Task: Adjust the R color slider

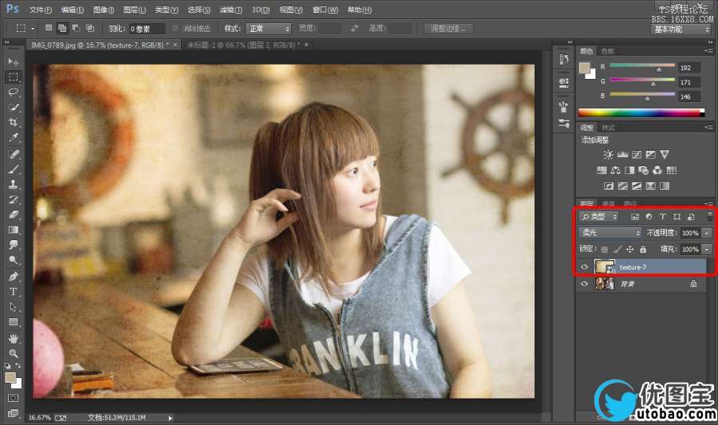Action: coord(659,69)
